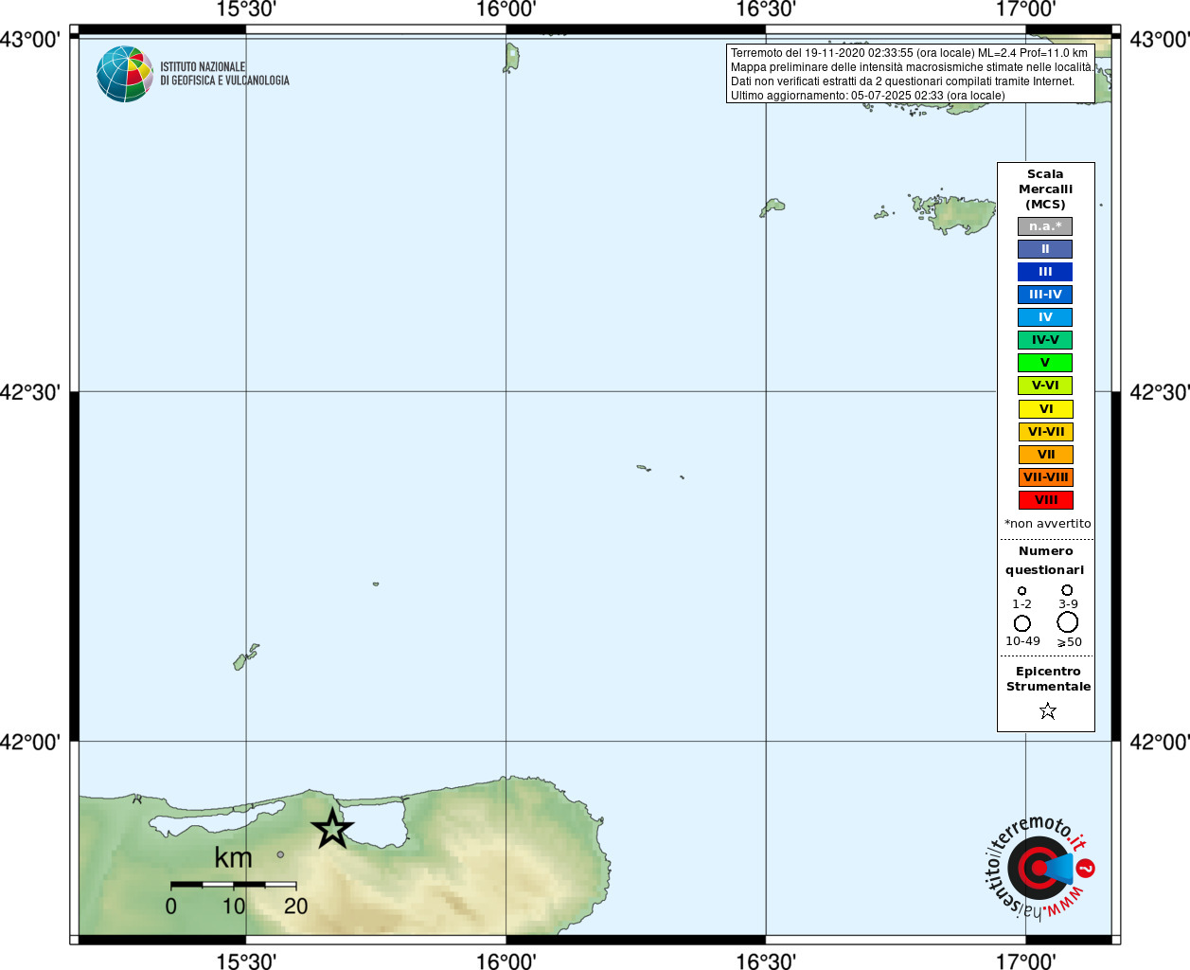Click the red VIII legend swatch
Screen dimensions: 1190x970
1046,500
